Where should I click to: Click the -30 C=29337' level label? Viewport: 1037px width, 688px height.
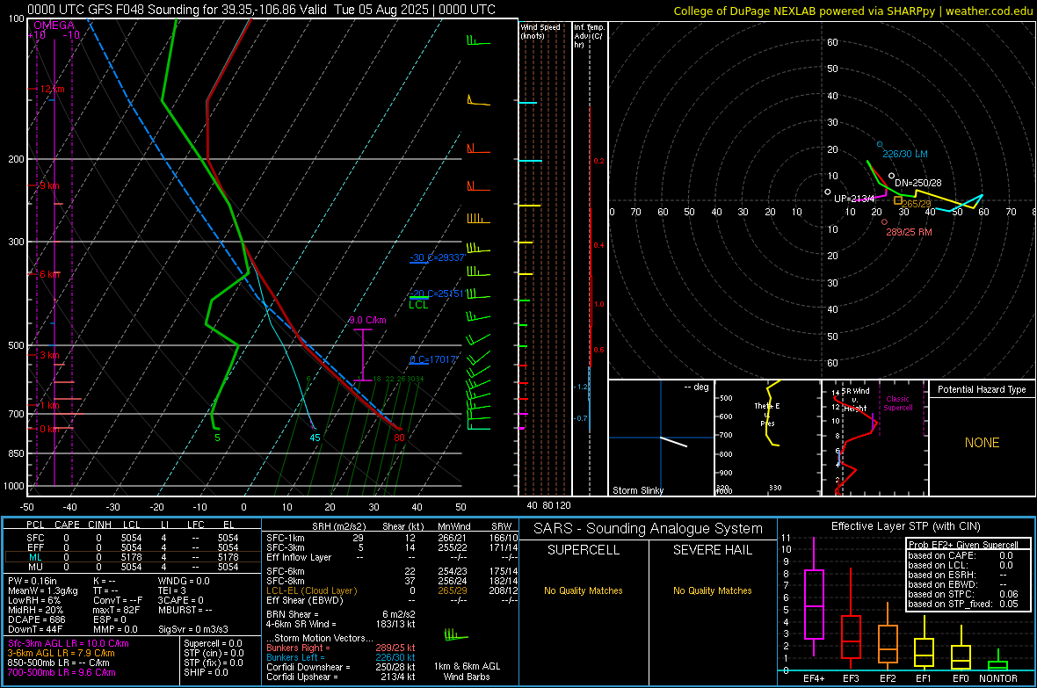pos(438,257)
